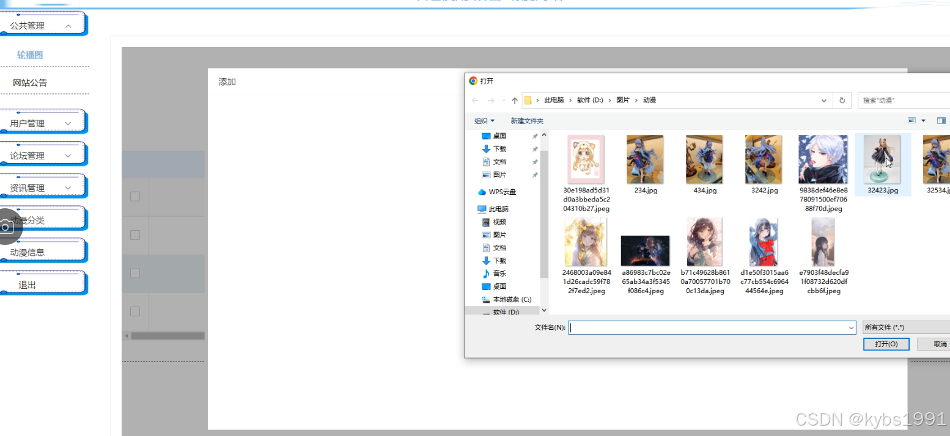The image size is (950, 436).
Task: Click the camera screenshot floating icon
Action: click(6, 227)
